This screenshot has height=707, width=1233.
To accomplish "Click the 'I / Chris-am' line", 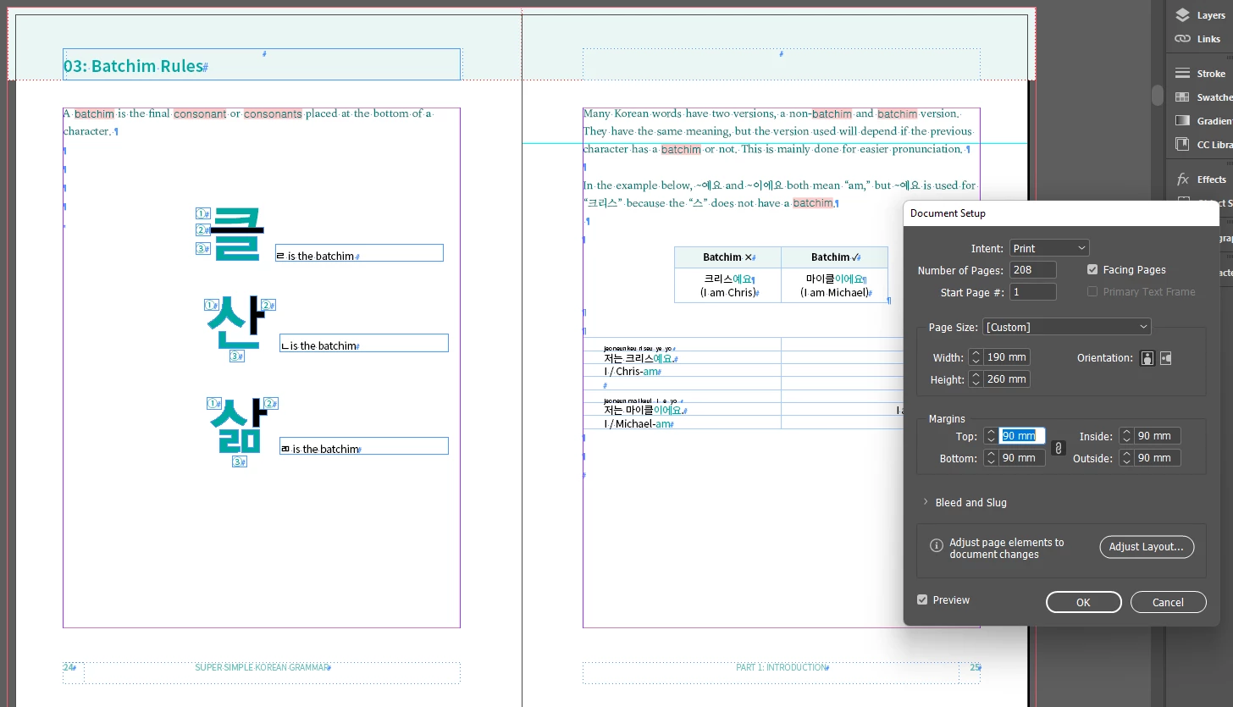I will pos(632,372).
